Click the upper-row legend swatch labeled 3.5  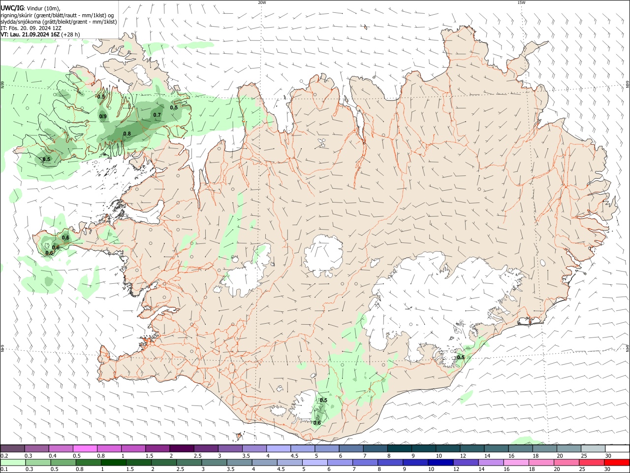(254, 449)
